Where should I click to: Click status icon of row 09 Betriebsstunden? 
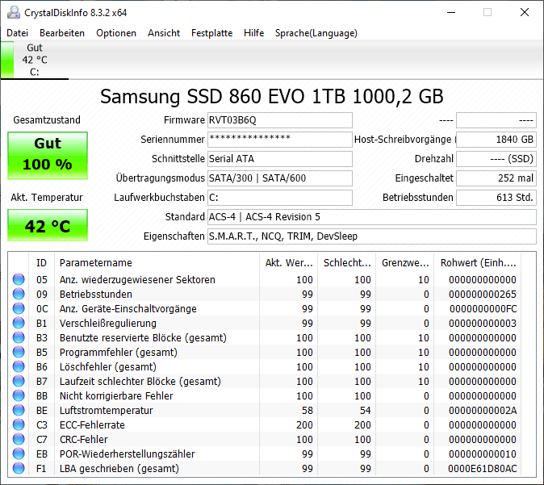(x=19, y=294)
